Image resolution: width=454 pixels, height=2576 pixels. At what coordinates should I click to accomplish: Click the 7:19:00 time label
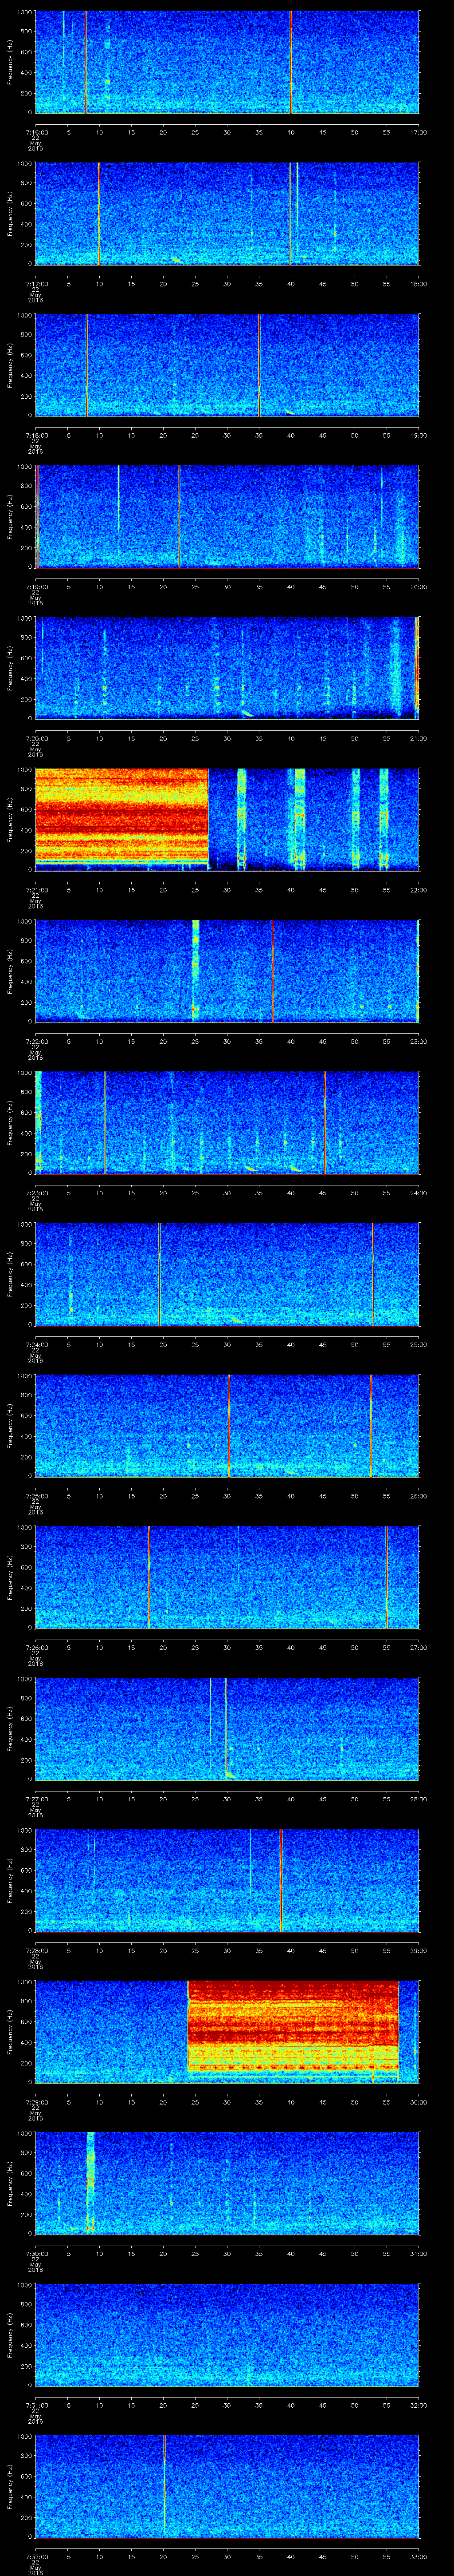(x=36, y=587)
